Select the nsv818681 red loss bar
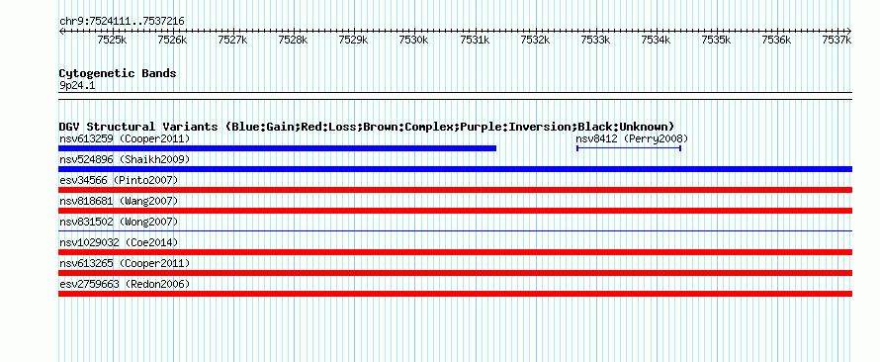Screen dimensions: 880x362 [455, 211]
